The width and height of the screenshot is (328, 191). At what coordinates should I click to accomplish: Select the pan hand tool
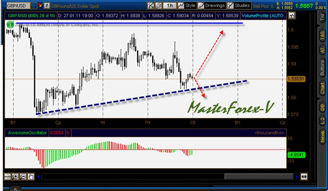31,177
